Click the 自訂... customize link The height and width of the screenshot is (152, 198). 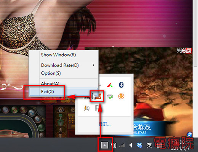(105, 124)
